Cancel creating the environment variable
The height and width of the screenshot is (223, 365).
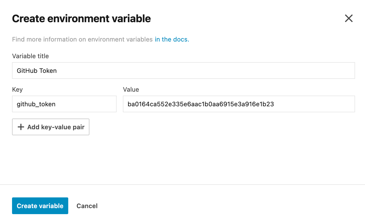(87, 206)
